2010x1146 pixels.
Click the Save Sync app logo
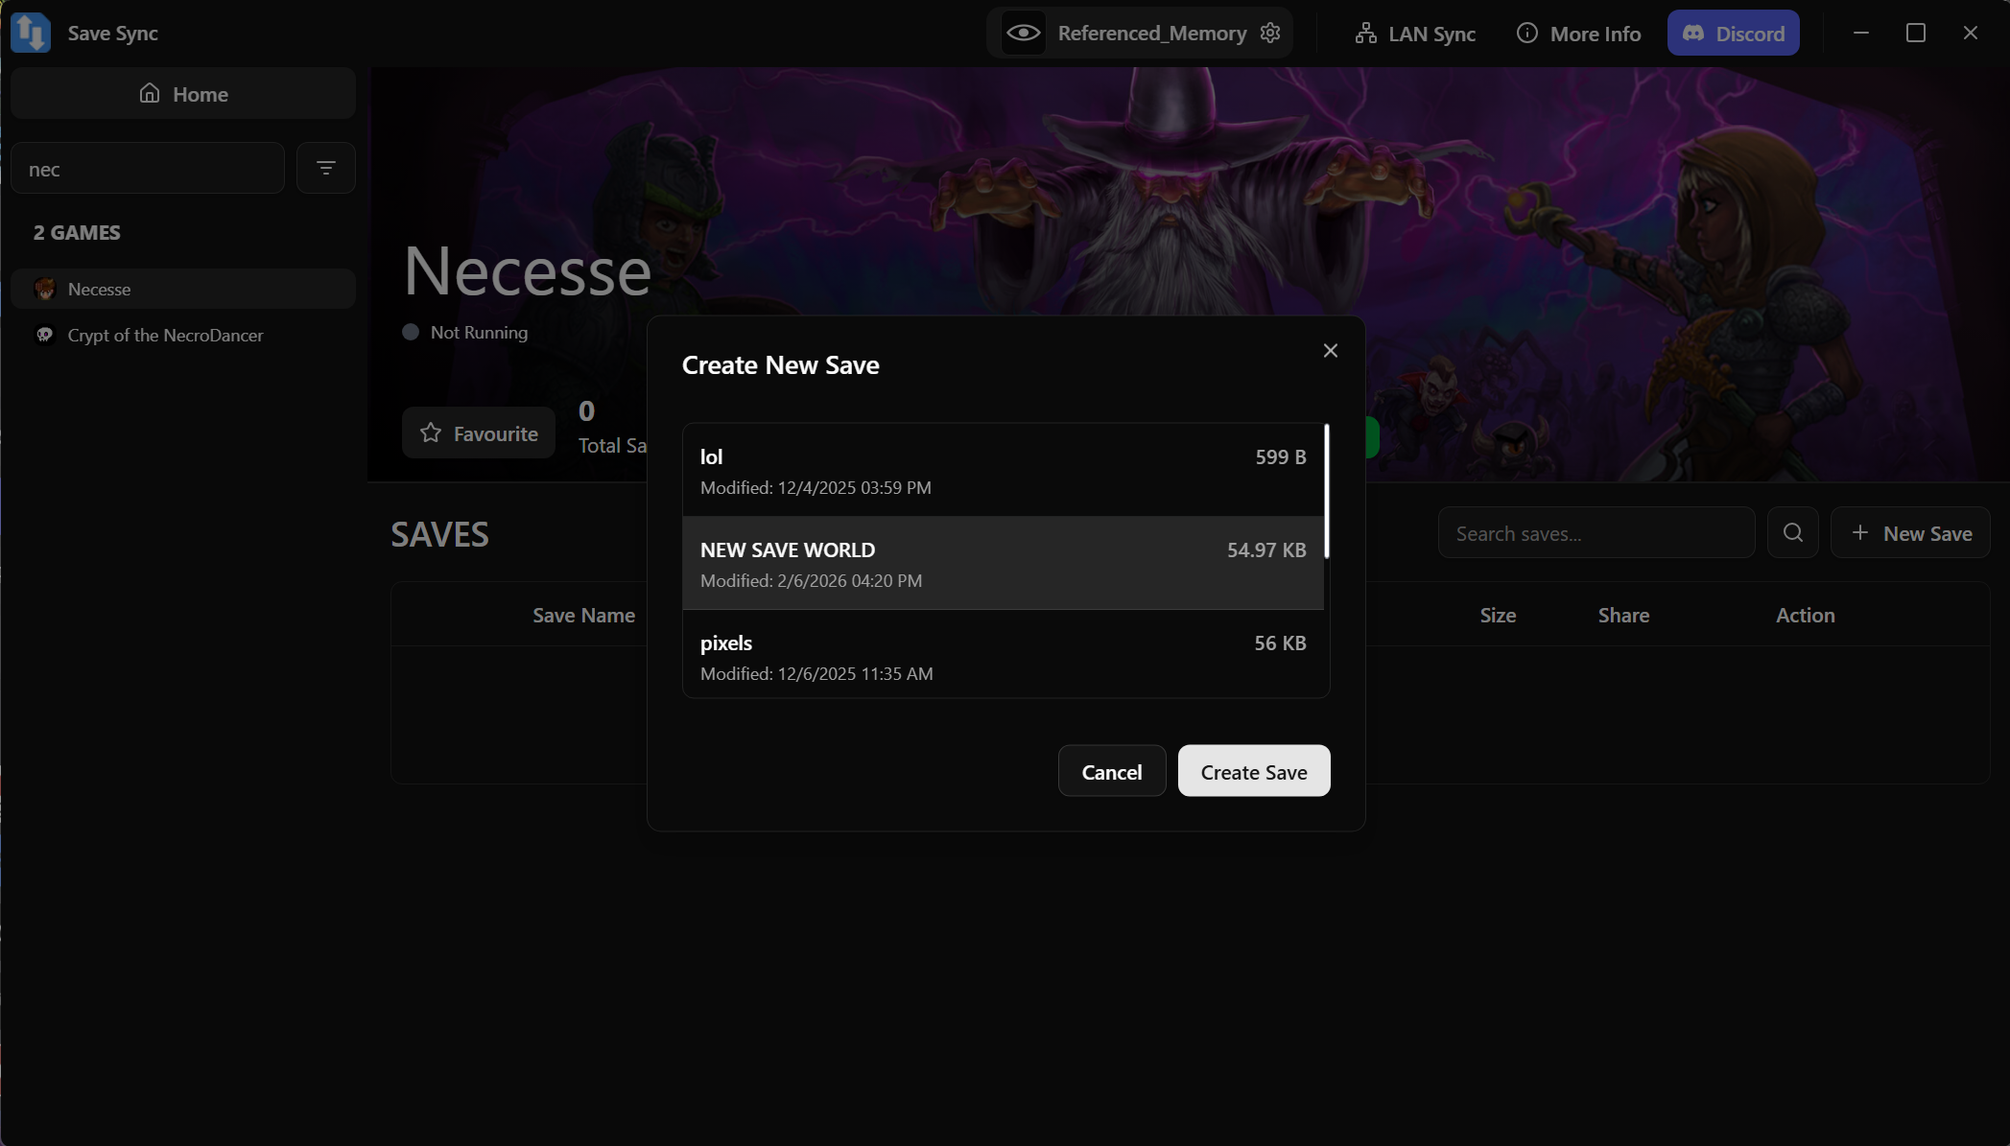coord(31,33)
